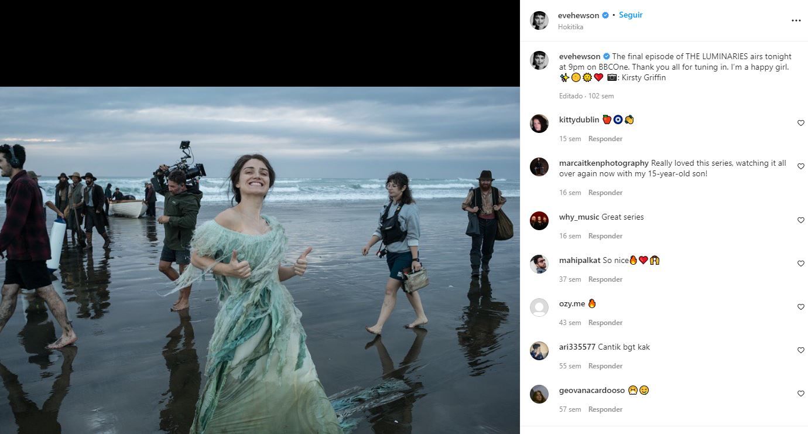Tap the heart next to ozy.me's comment
This screenshot has height=434, width=808.
801,307
